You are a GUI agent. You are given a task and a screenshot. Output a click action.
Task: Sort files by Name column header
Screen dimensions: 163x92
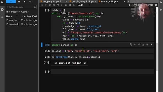(x=12, y=16)
